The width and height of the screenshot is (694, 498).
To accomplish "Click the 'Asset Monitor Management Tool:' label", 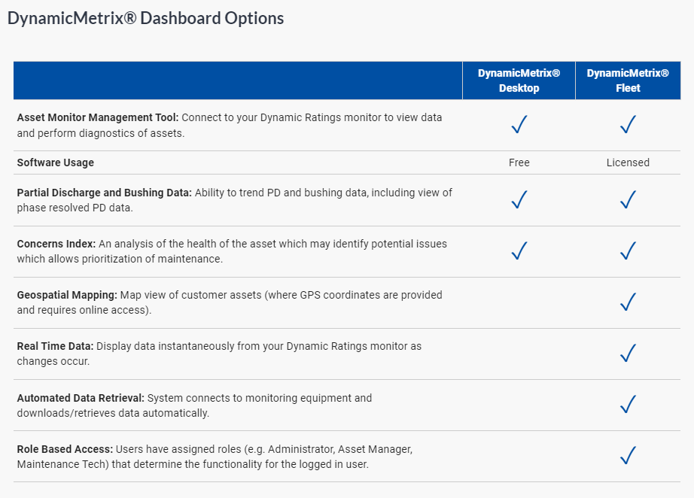I will point(98,117).
